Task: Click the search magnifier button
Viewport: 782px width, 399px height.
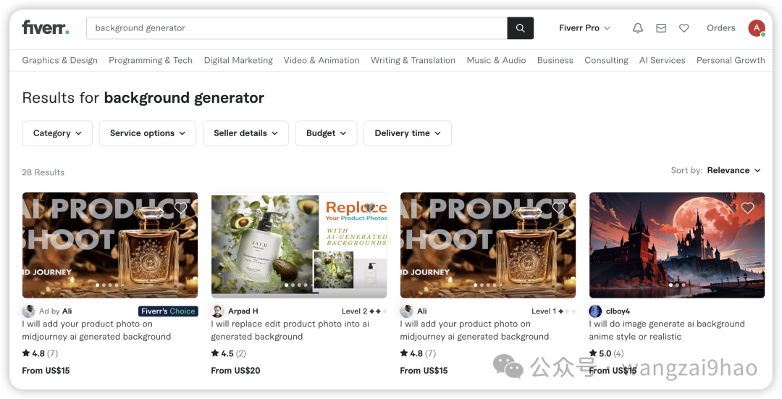Action: coord(520,28)
